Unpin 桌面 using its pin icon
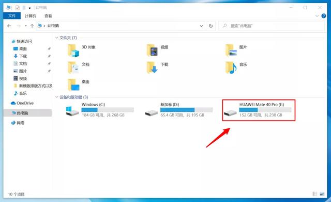 tap(49, 48)
